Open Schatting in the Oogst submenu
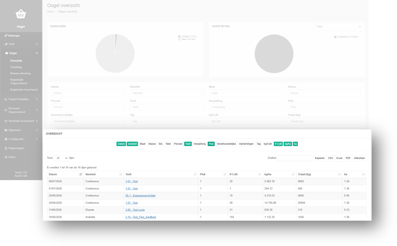Viewport: 397px width, 246px height. pos(16,67)
